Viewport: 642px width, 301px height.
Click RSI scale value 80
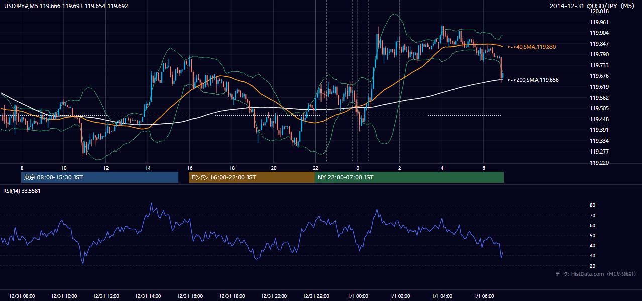(593, 205)
